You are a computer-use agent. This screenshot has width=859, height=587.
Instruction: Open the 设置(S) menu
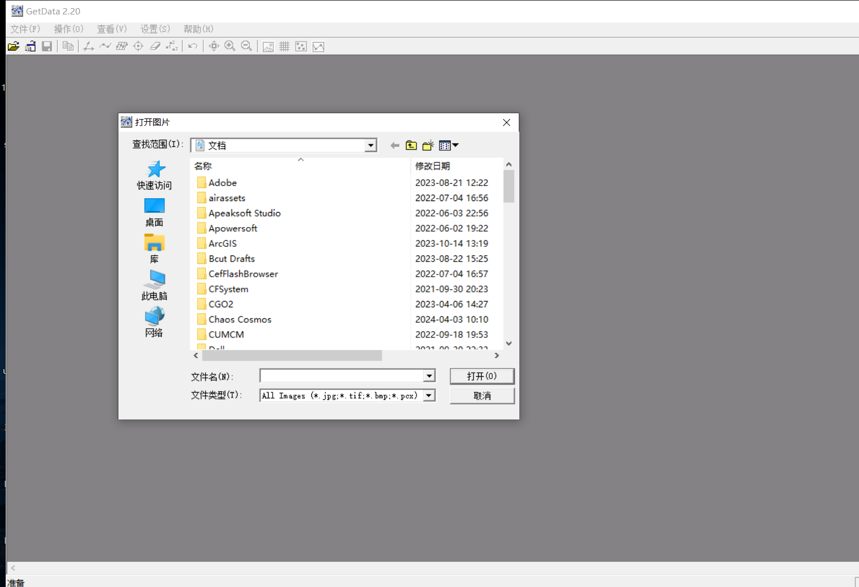(155, 29)
